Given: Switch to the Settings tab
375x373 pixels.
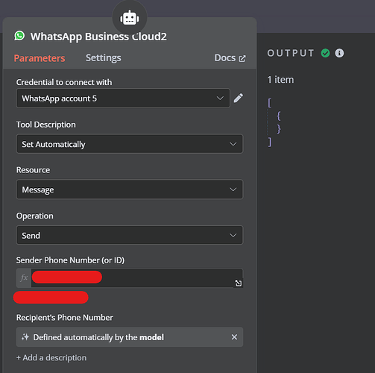Looking at the screenshot, I should [x=104, y=58].
